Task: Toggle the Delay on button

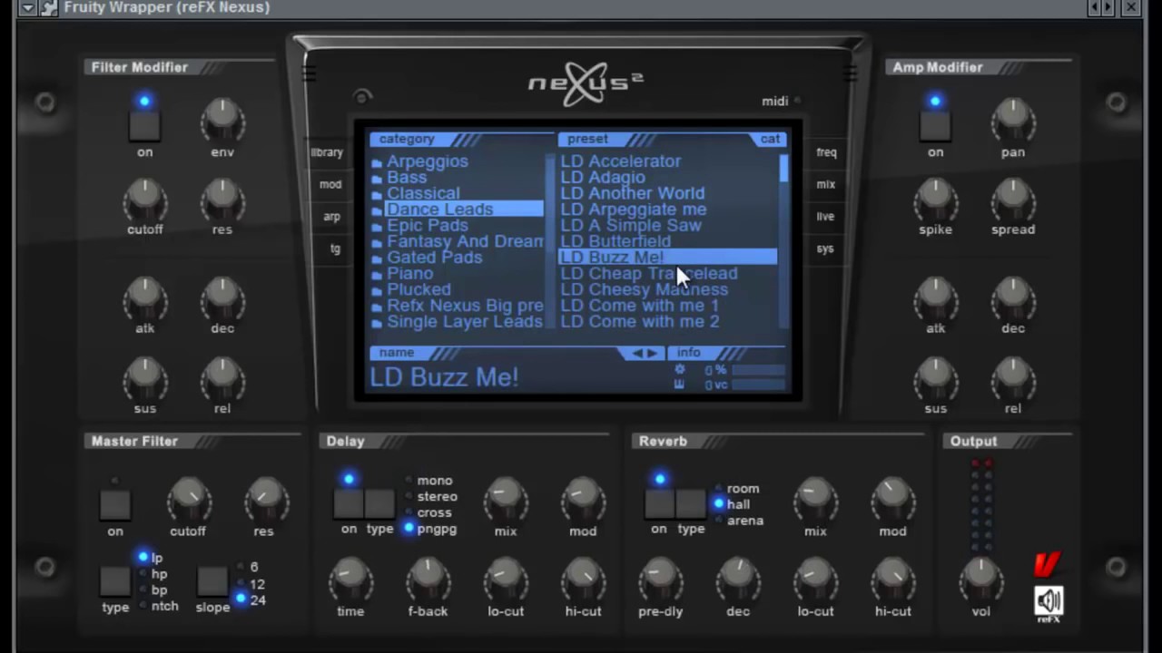Action: (349, 503)
